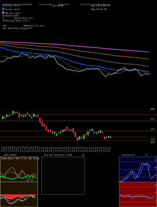Click the red RSI sub-chart
The height and width of the screenshot is (207, 157).
click(x=138, y=194)
